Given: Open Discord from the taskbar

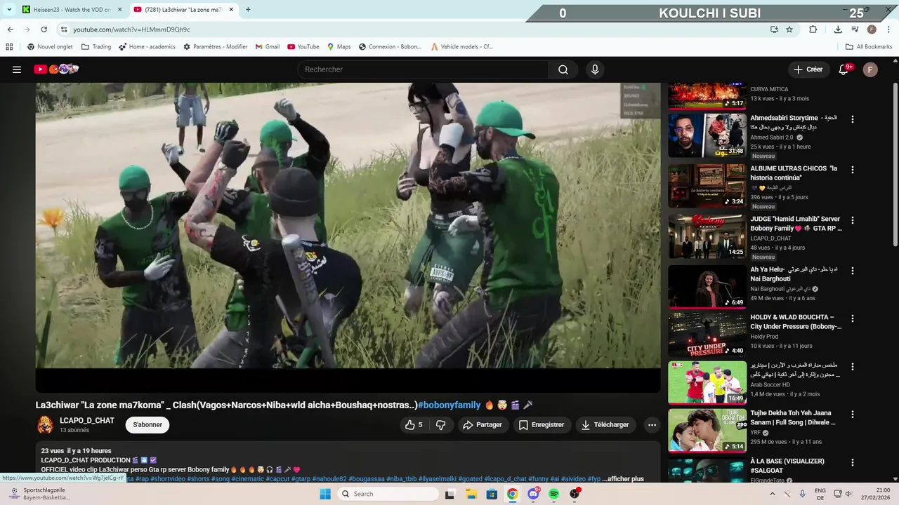Looking at the screenshot, I should [533, 494].
